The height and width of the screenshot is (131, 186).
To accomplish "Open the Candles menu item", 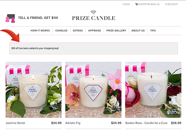I will [61, 31].
